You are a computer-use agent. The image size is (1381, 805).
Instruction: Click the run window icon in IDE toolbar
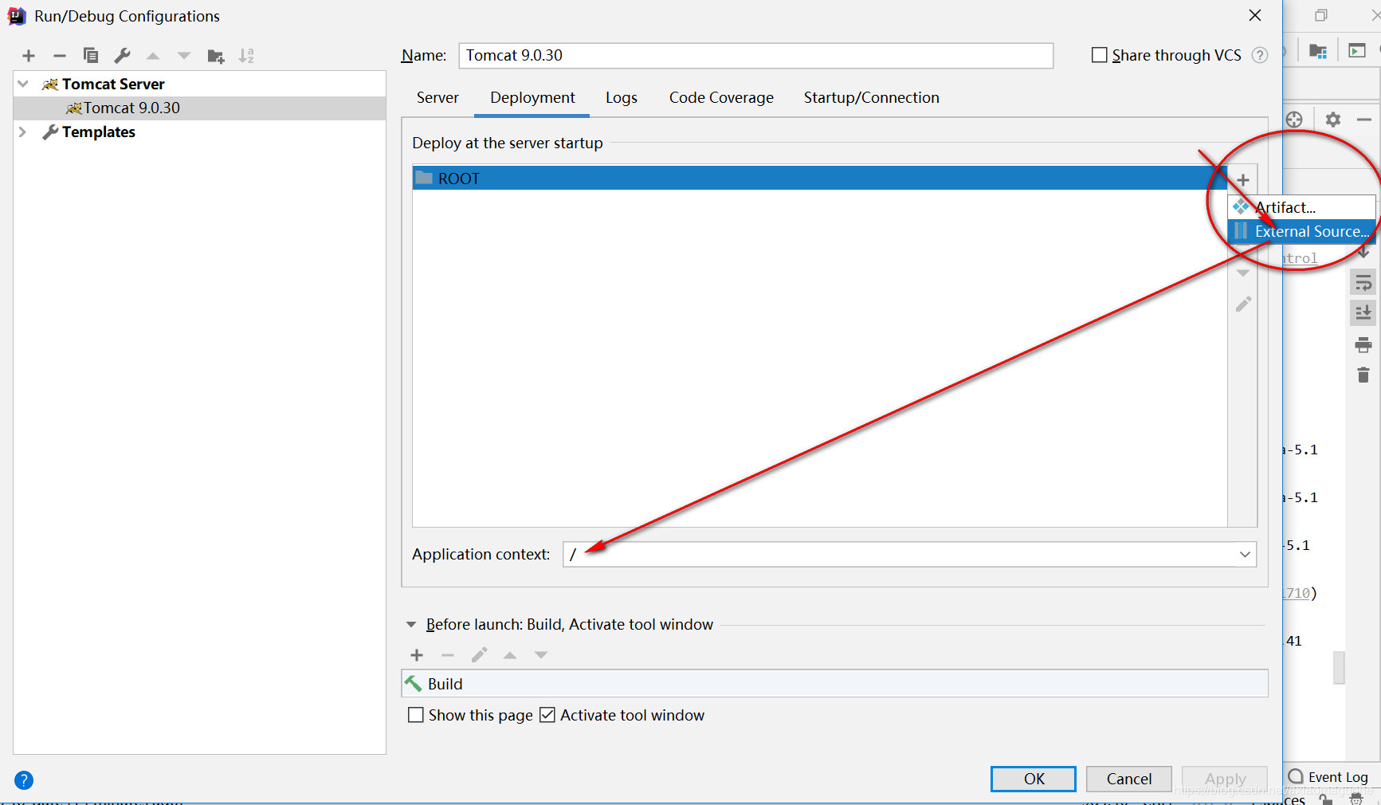click(1357, 51)
